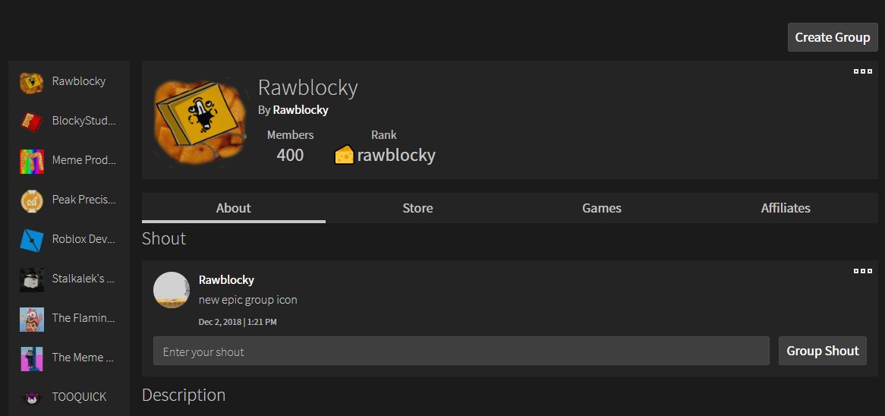Open the group header three-dot menu
Image resolution: width=885 pixels, height=416 pixels.
862,71
